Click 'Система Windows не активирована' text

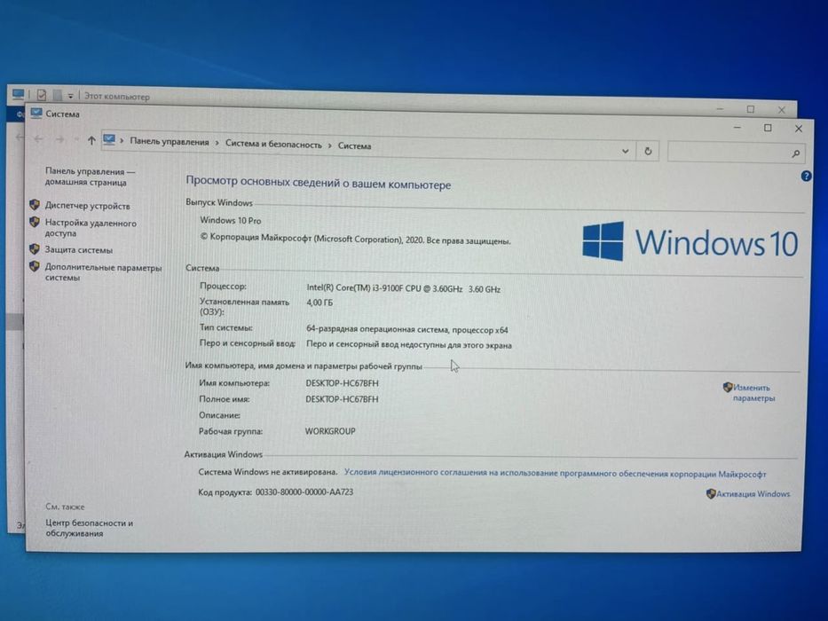click(x=268, y=472)
